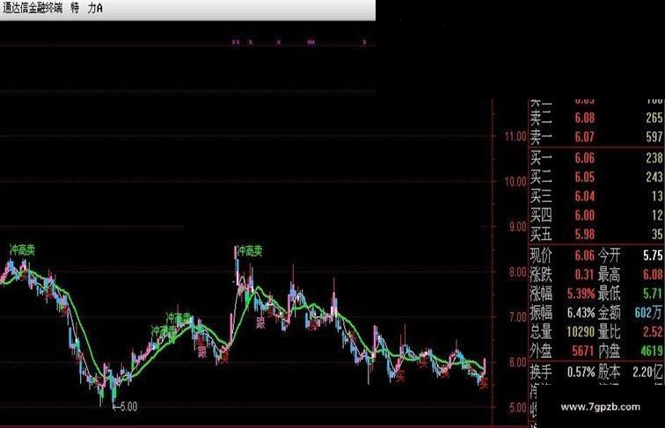
Task: Click the ←5.00 lowest price marker on chart
Action: pyautogui.click(x=125, y=407)
